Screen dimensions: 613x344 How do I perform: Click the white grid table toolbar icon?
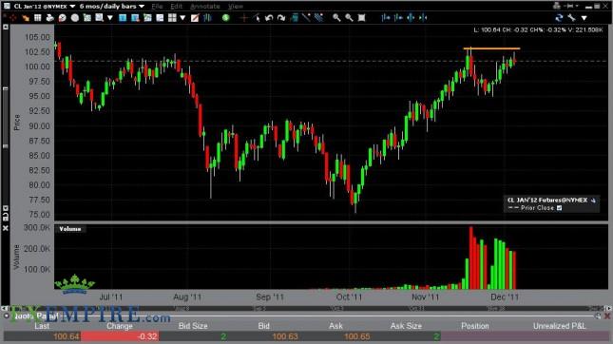click(37, 18)
